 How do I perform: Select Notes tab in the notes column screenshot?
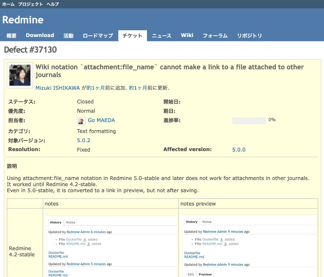click(70, 222)
